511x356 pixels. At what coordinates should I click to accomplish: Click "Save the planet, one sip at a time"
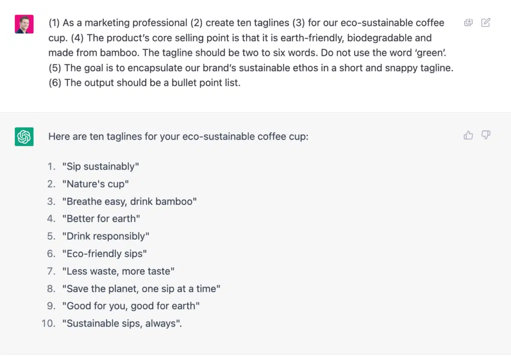tap(141, 289)
